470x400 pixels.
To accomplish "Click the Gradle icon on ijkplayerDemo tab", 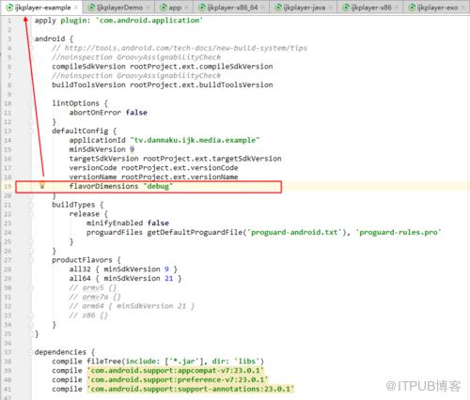I will (x=91, y=8).
